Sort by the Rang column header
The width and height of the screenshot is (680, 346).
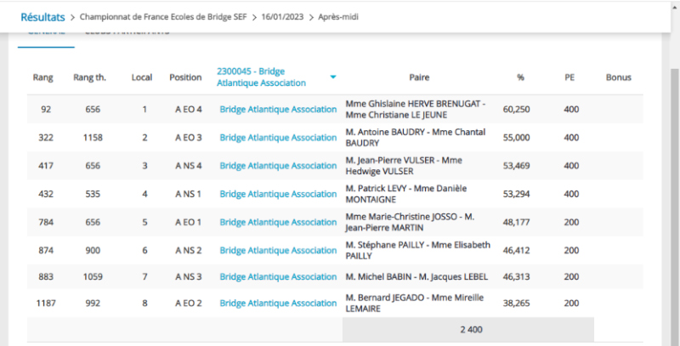click(x=43, y=77)
